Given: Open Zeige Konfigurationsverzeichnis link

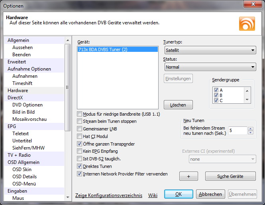Looking at the screenshot, I should click(x=109, y=195).
